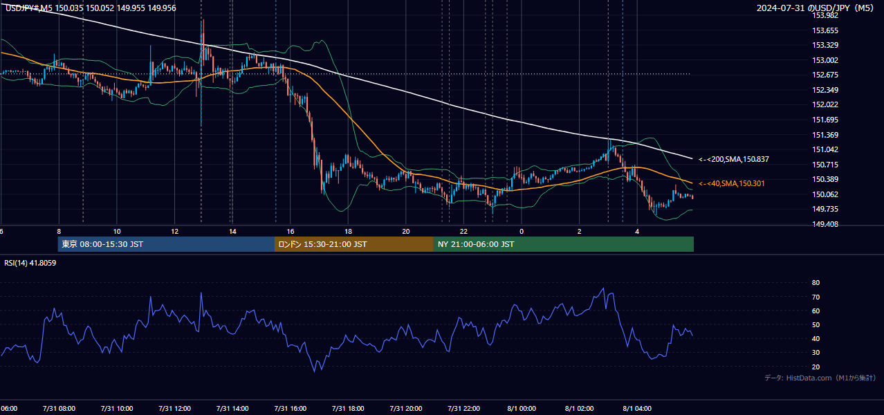Click hour tick 18 below the price chart
The width and height of the screenshot is (884, 415).
(x=348, y=231)
